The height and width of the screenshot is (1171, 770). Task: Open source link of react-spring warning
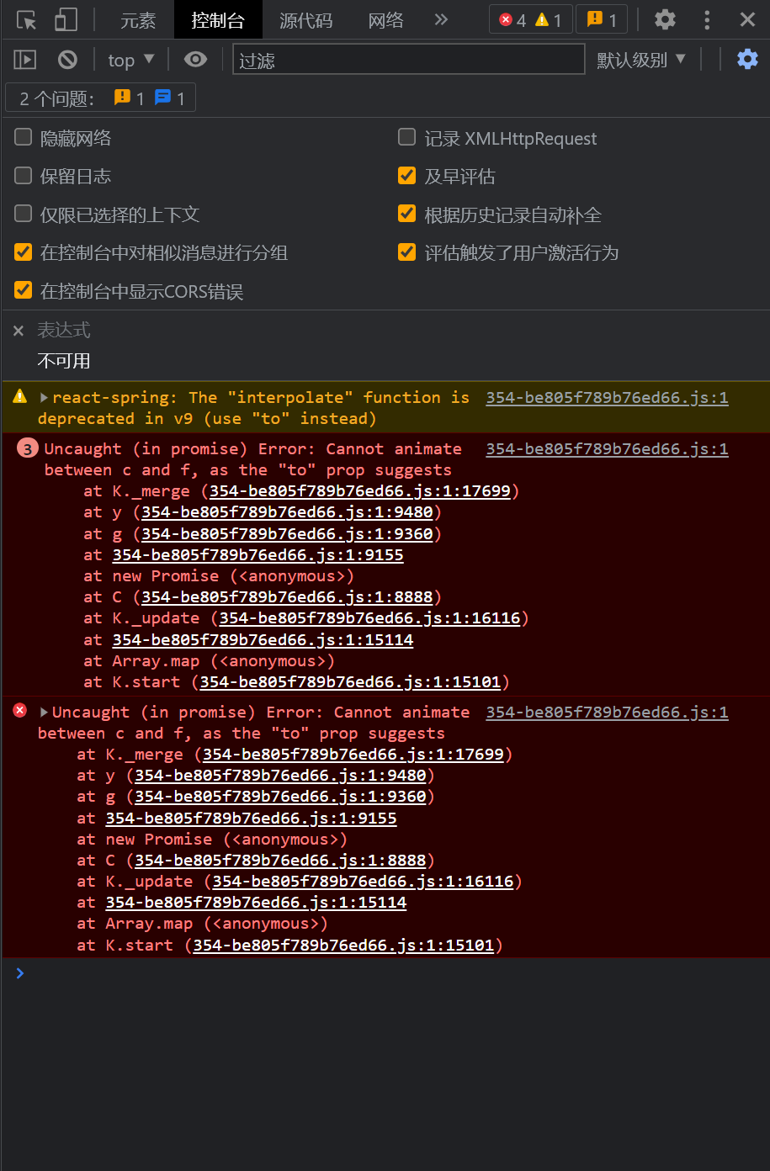click(x=607, y=397)
